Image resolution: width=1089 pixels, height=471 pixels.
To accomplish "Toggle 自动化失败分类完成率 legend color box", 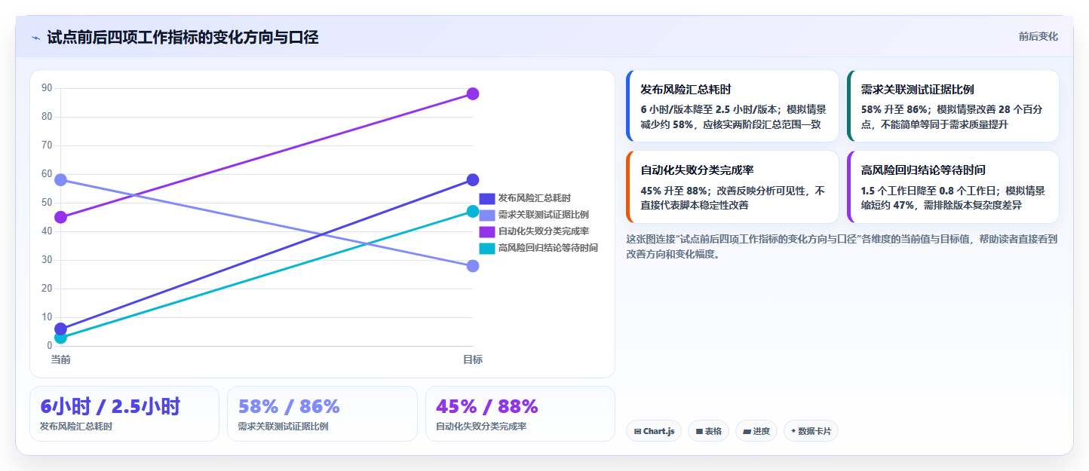I will pyautogui.click(x=487, y=231).
